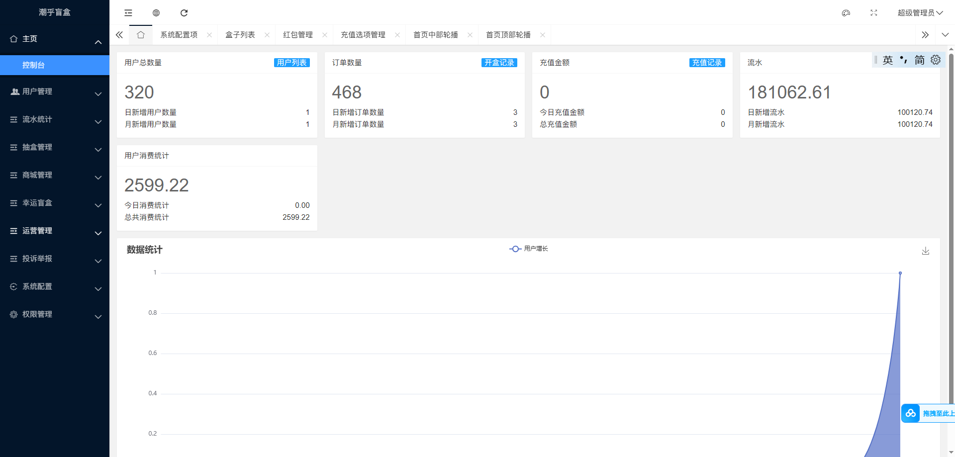Toggle 简 simplified Chinese mode
Viewport: 955px width, 457px height.
(x=920, y=60)
